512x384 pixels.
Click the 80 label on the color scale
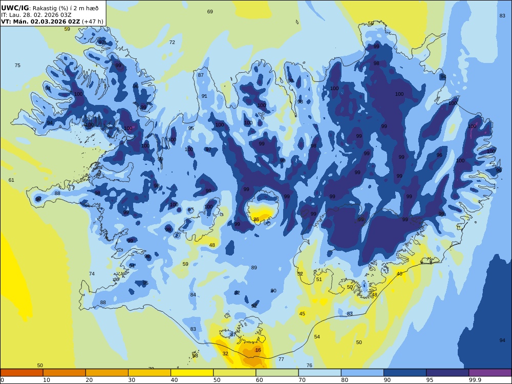click(345, 380)
